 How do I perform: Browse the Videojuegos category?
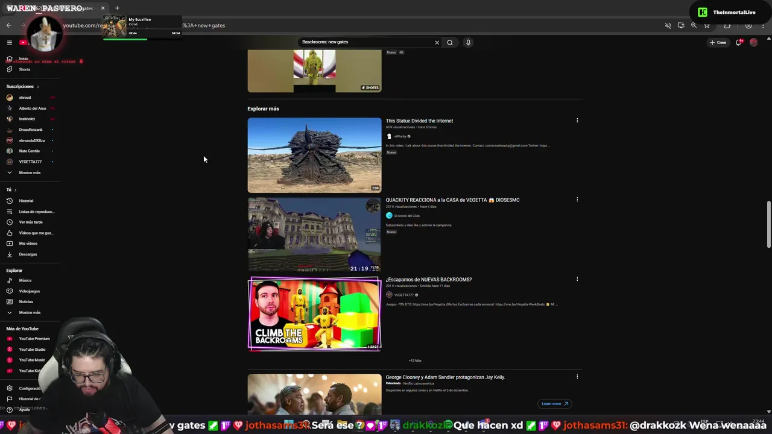(x=29, y=291)
